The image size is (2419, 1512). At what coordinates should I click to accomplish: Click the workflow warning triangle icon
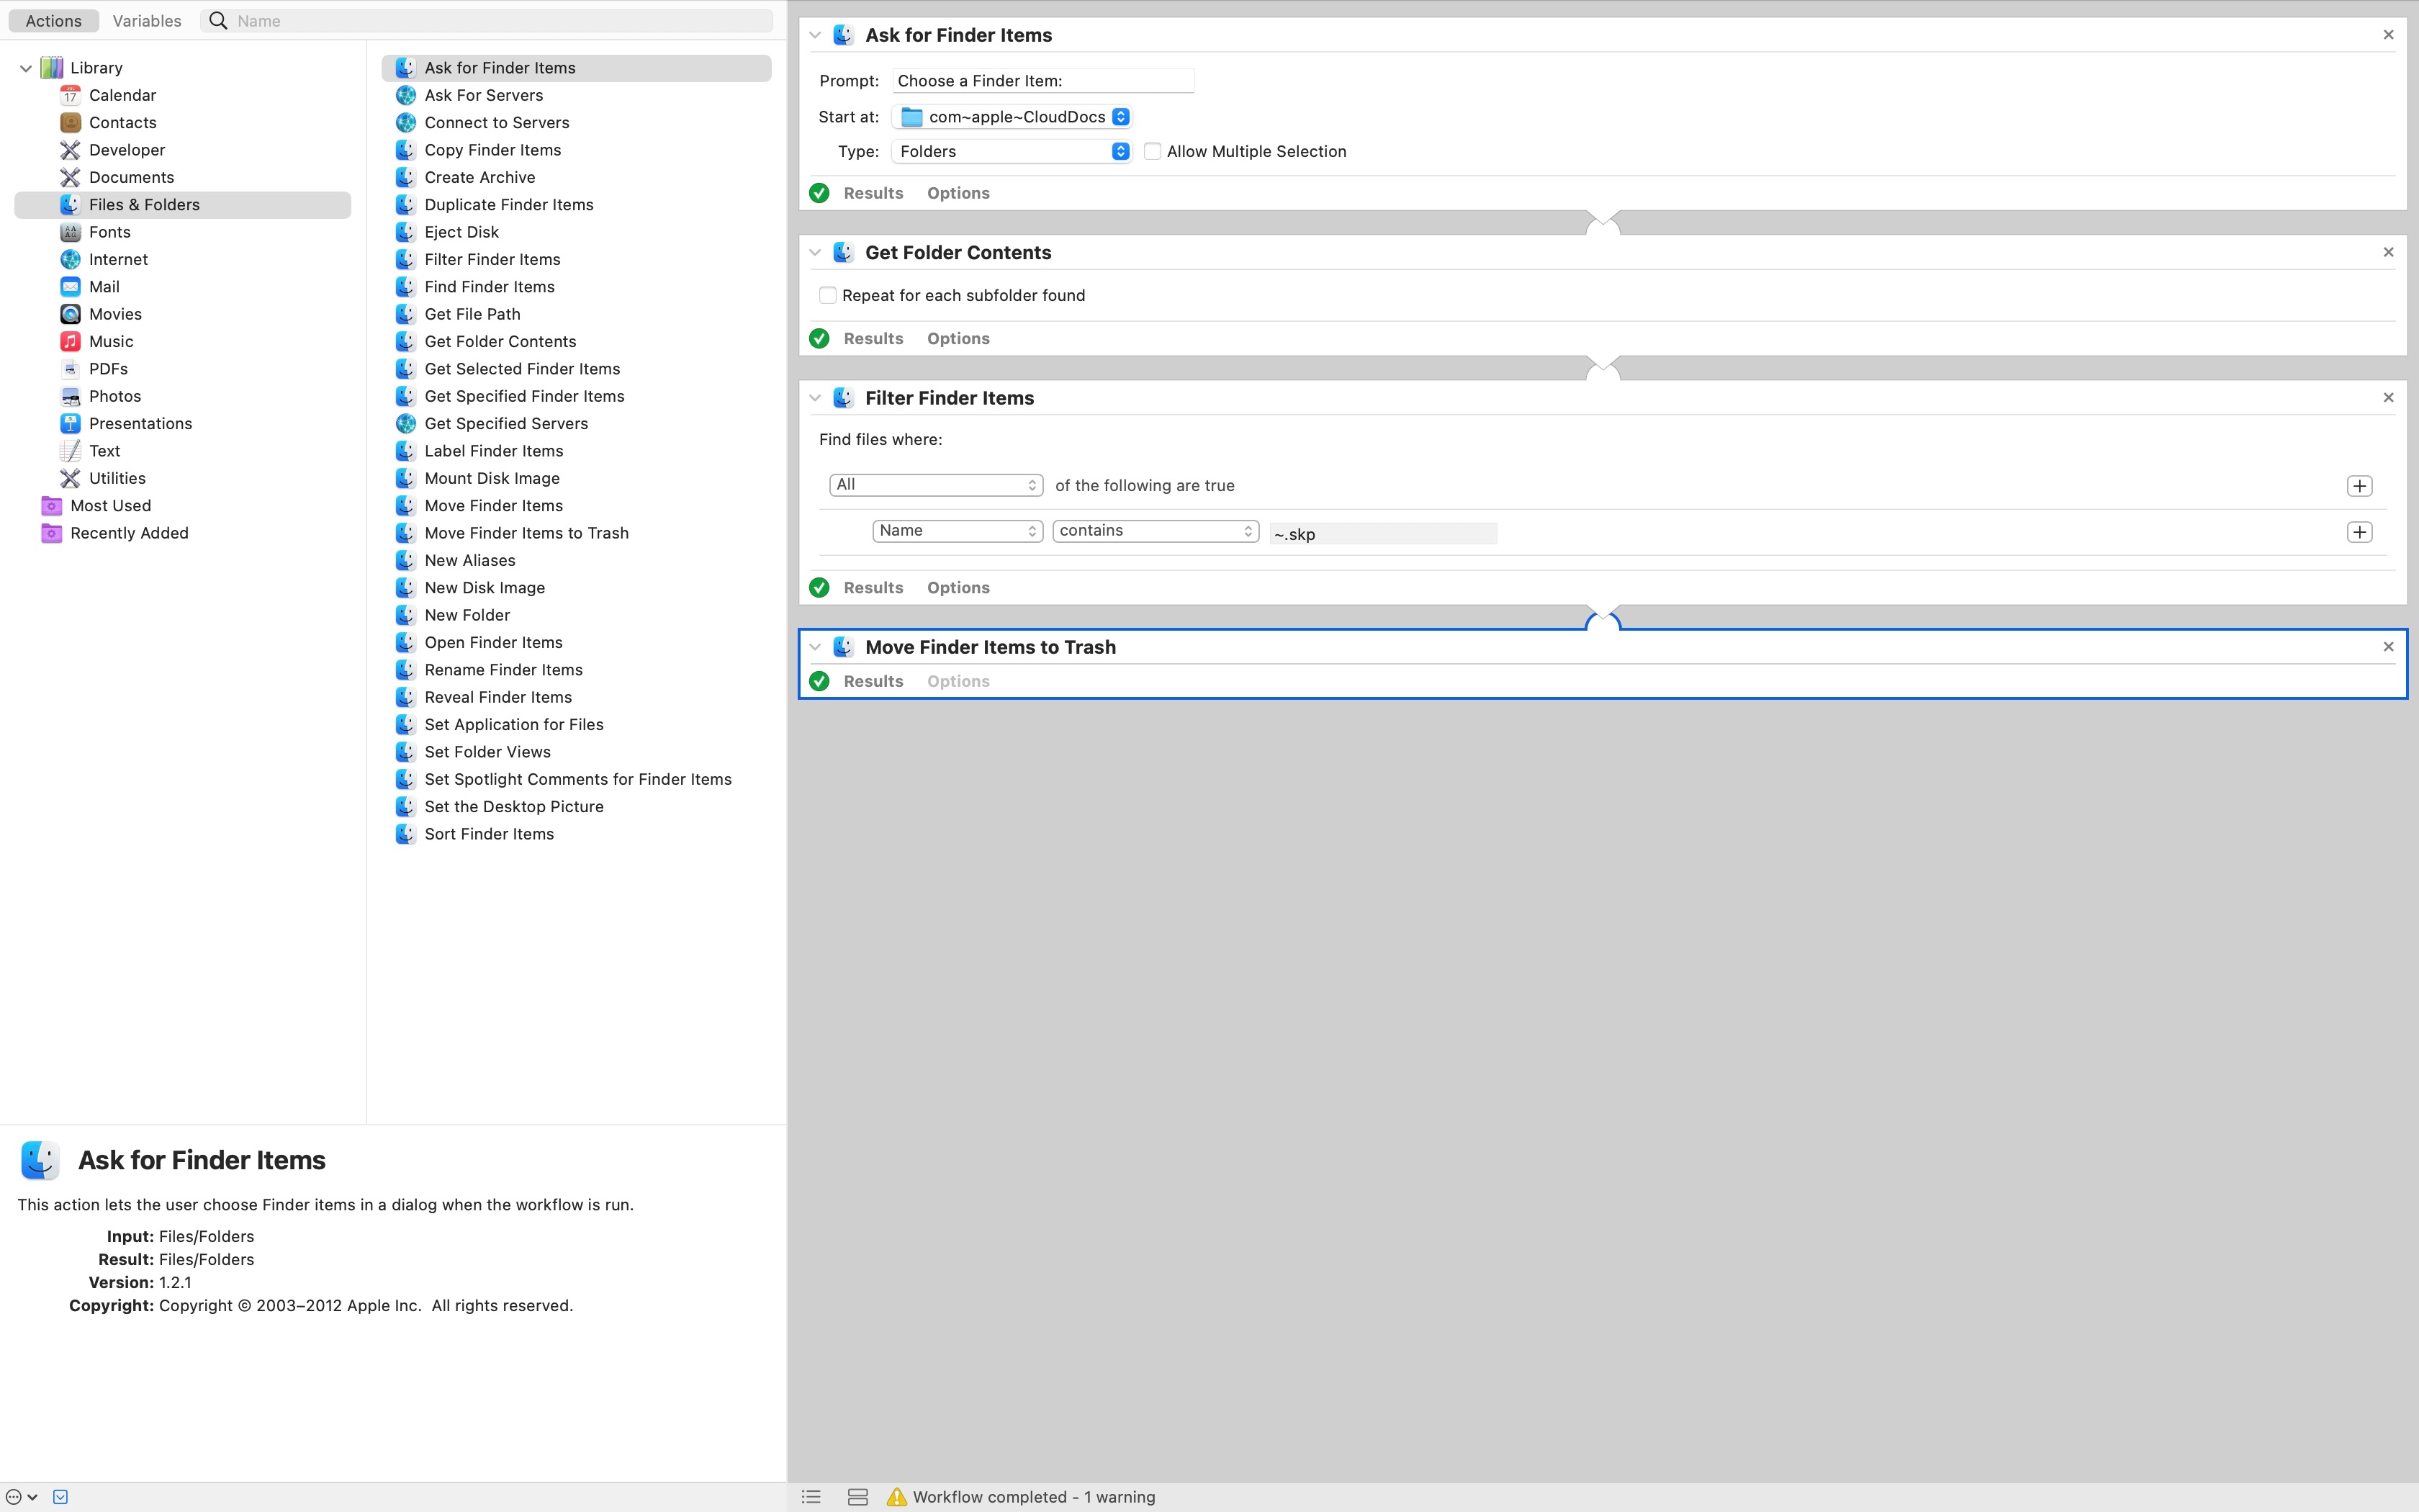pos(896,1497)
